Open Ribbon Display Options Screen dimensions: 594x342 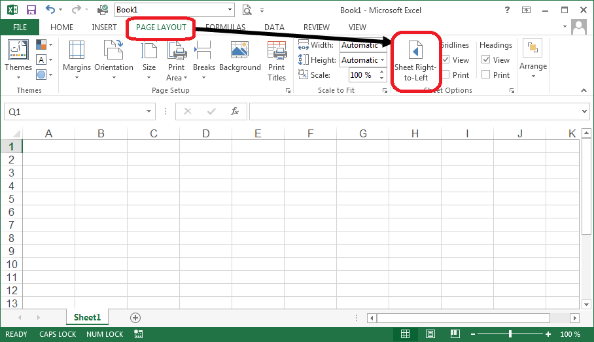coord(526,10)
